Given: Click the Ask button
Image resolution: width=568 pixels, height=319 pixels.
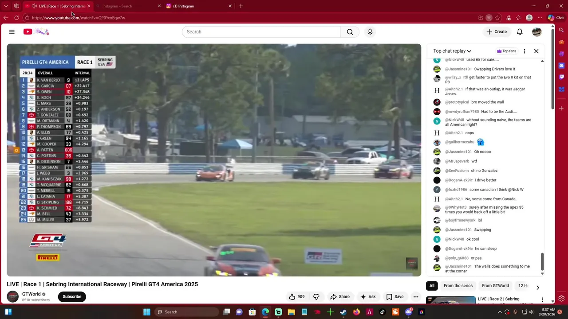Looking at the screenshot, I should (x=368, y=297).
